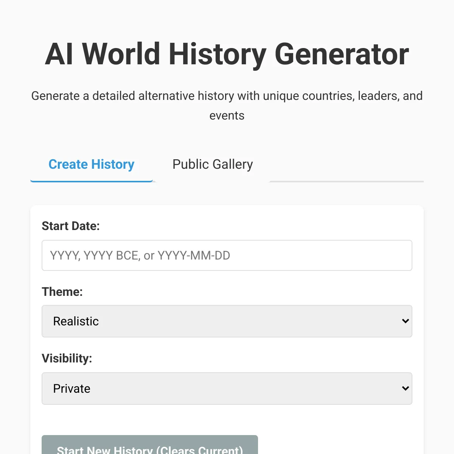Select the "Private" value in Visibility
This screenshot has width=454, height=454.
point(72,389)
